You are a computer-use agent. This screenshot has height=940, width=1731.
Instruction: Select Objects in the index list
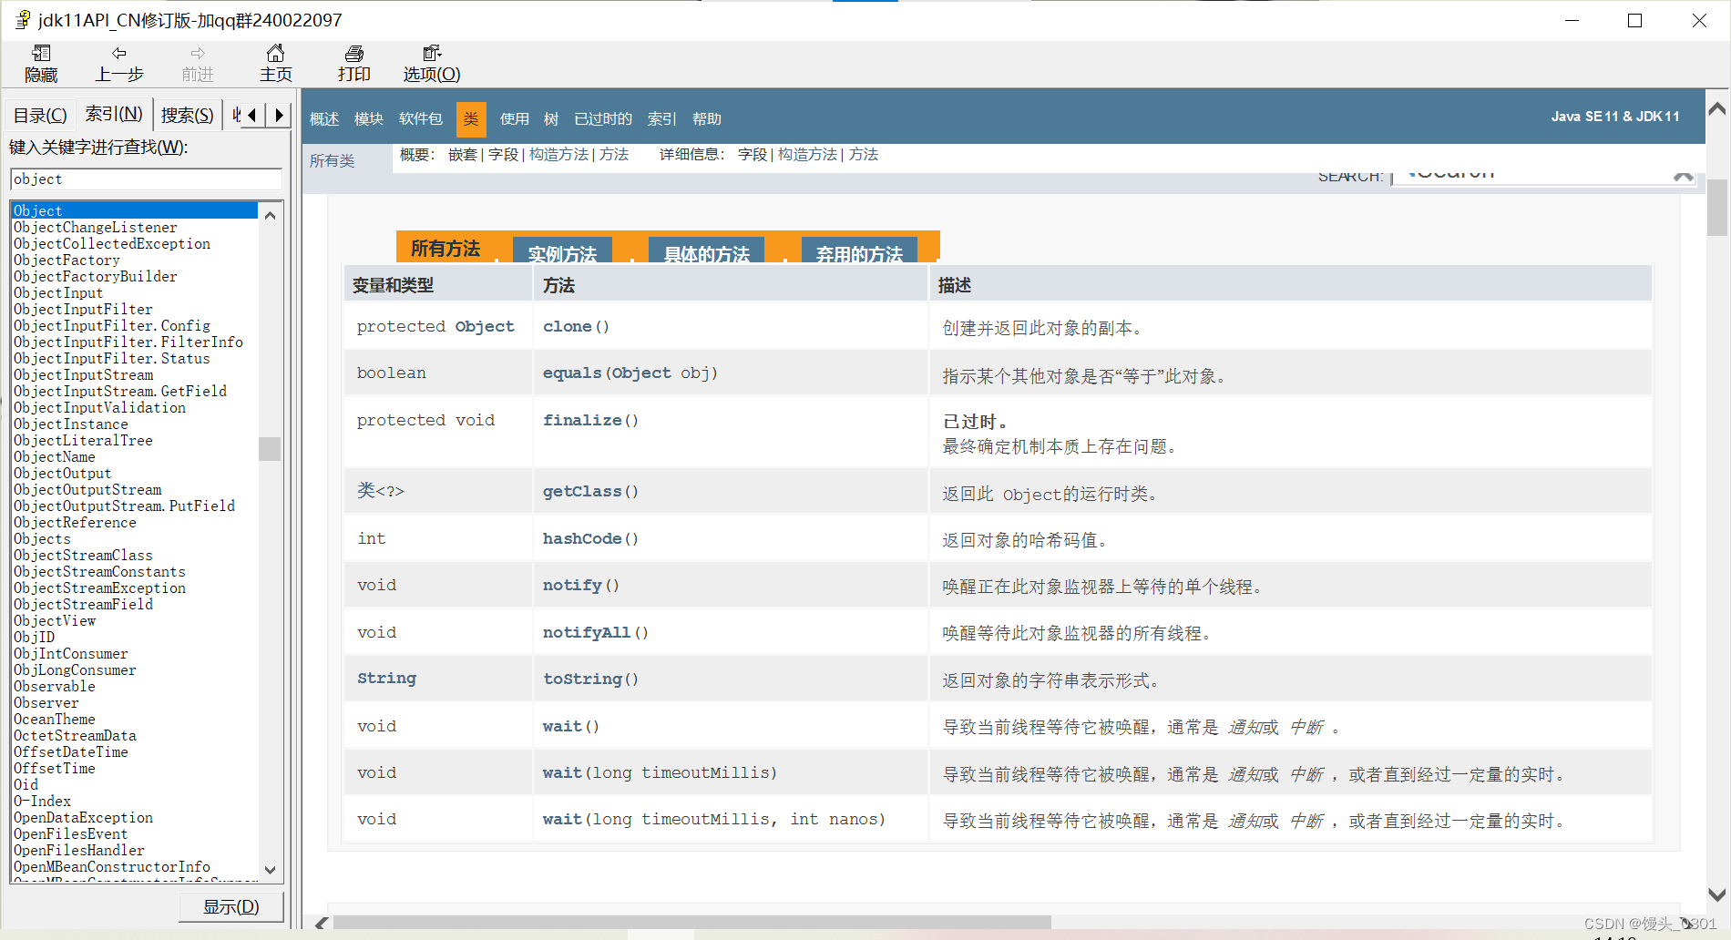tap(135, 538)
